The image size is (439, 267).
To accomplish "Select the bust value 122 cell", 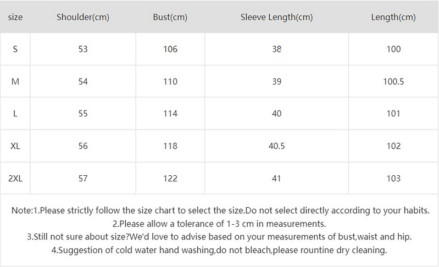I will pyautogui.click(x=170, y=179).
